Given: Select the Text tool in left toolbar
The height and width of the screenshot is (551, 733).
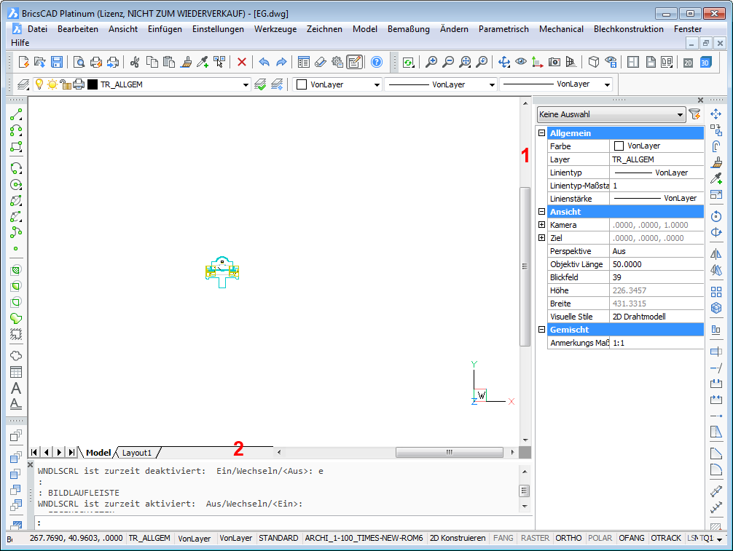Looking at the screenshot, I should click(16, 388).
